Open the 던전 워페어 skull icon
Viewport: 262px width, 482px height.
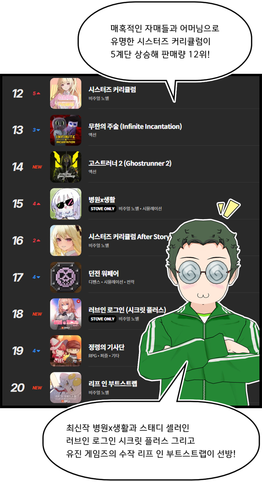pyautogui.click(x=65, y=277)
